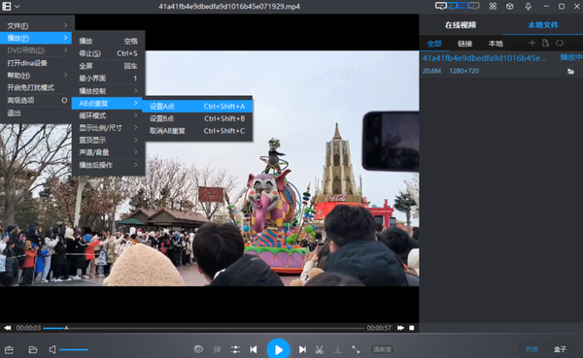This screenshot has height=358, width=583.
Task: Toggle the 列表 playlist panel
Action: [532, 349]
